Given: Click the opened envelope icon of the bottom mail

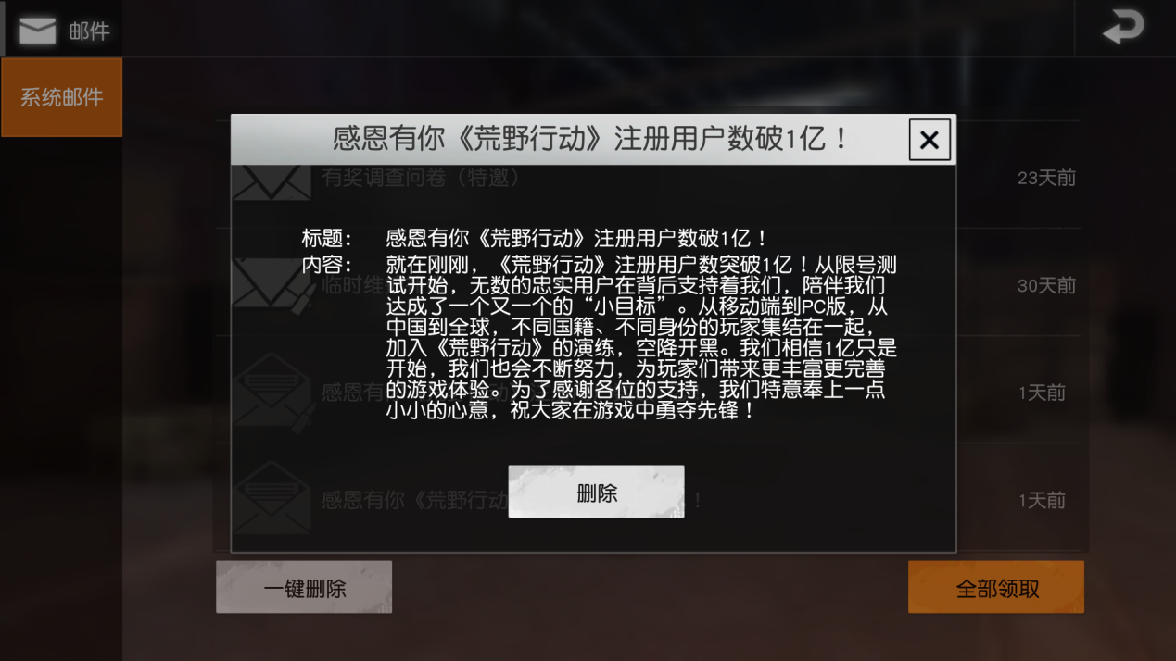Looking at the screenshot, I should (272, 498).
